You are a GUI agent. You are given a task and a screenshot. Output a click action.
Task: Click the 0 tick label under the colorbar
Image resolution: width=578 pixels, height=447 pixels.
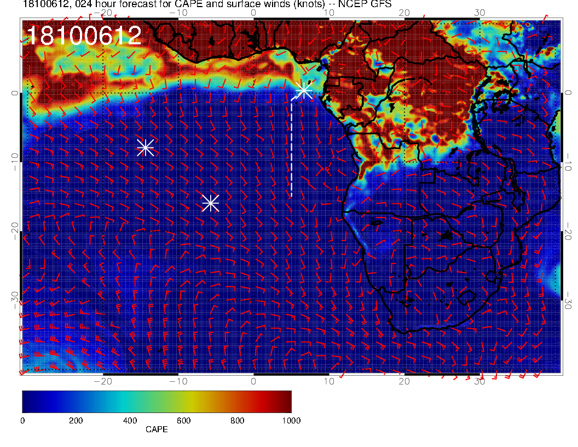coord(22,420)
